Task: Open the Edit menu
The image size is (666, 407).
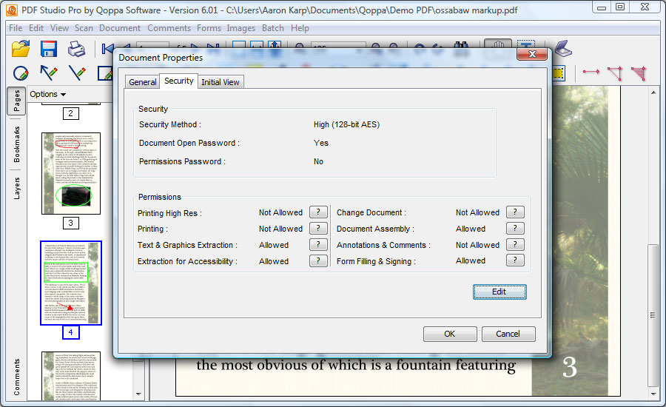Action: [36, 28]
